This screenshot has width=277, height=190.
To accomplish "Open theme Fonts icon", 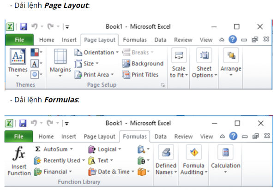I will coord(36,64).
